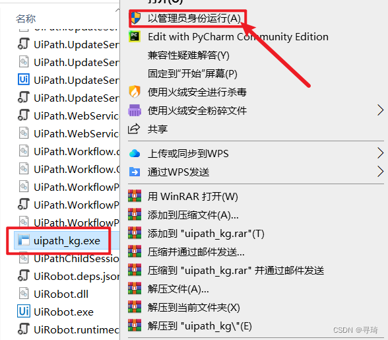This screenshot has width=388, height=340.
Task: Click the Ui icon of UiRobot.exe
Action: tap(24, 311)
